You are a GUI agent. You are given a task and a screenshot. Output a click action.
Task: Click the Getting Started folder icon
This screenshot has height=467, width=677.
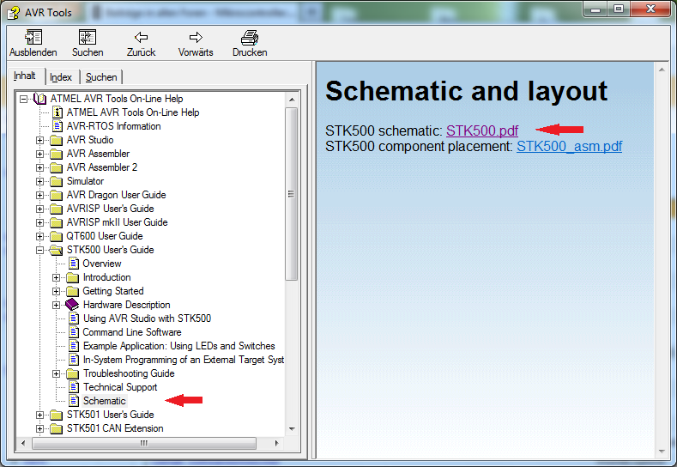click(x=73, y=291)
